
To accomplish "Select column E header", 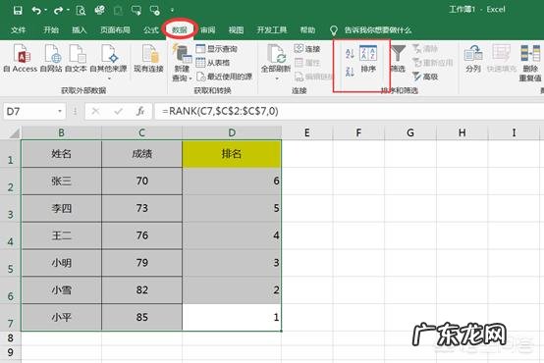I will click(307, 132).
